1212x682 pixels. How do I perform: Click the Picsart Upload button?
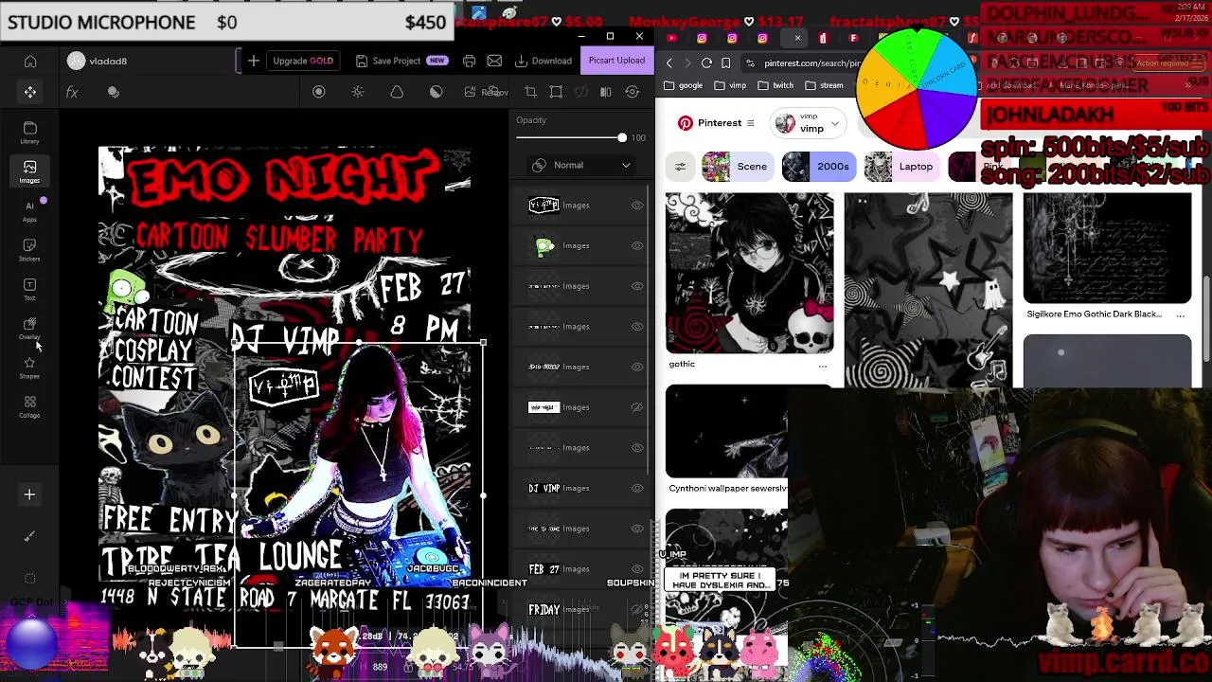[616, 61]
